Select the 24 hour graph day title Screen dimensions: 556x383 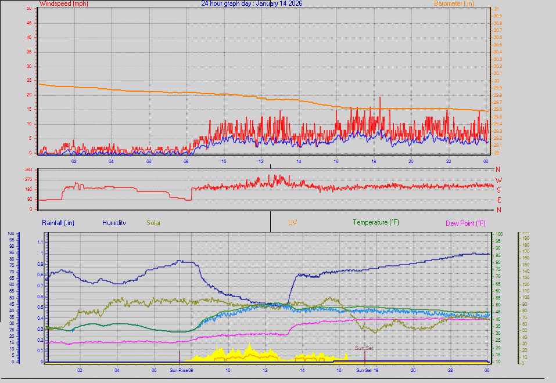(252, 3)
